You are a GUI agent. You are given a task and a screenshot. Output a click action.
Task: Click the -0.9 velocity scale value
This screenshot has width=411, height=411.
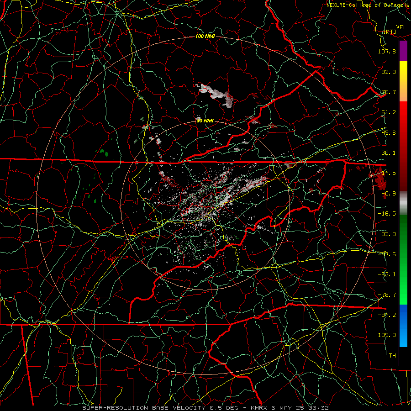click(x=389, y=194)
